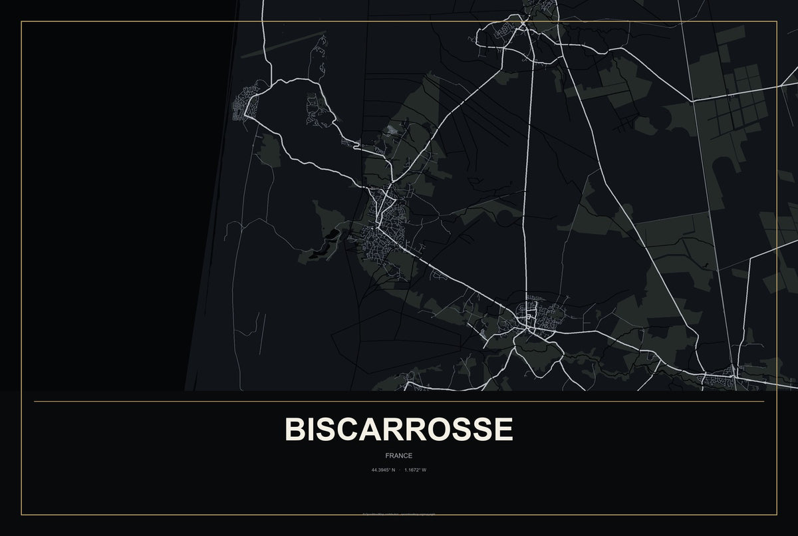Click the BISCARROSSE title text
Image resolution: width=798 pixels, height=536 pixels.
399,430
